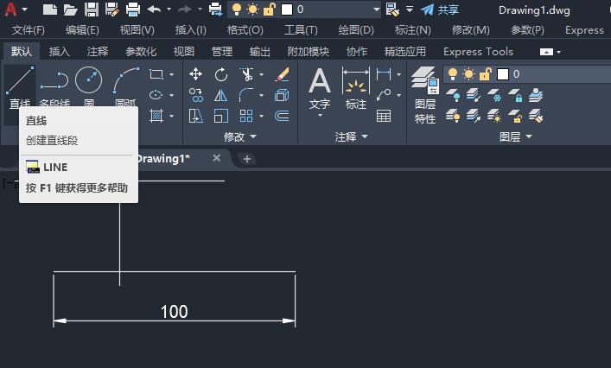Click Turn All Layers On icon
This screenshot has height=368, width=611.
point(453,116)
